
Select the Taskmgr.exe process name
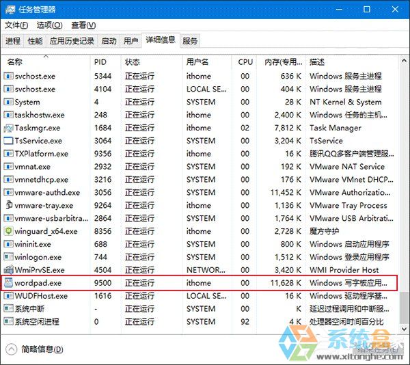pyautogui.click(x=38, y=128)
